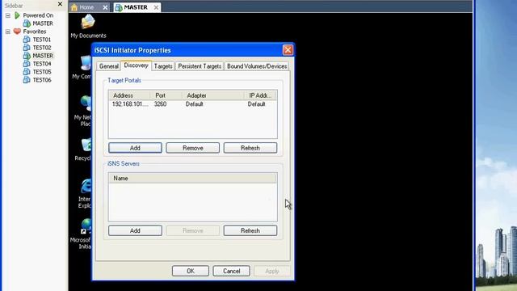Close the Sidebar panel

(60, 4)
